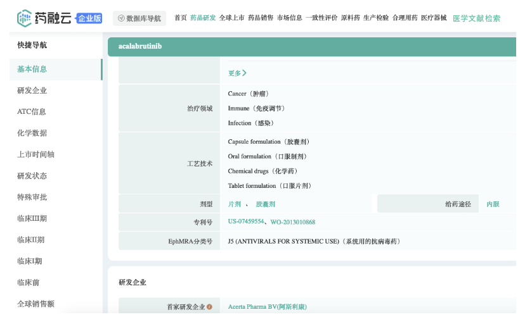Viewport: 532px width, 317px height.
Task: Open the 药品销售 menu item
Action: point(261,18)
